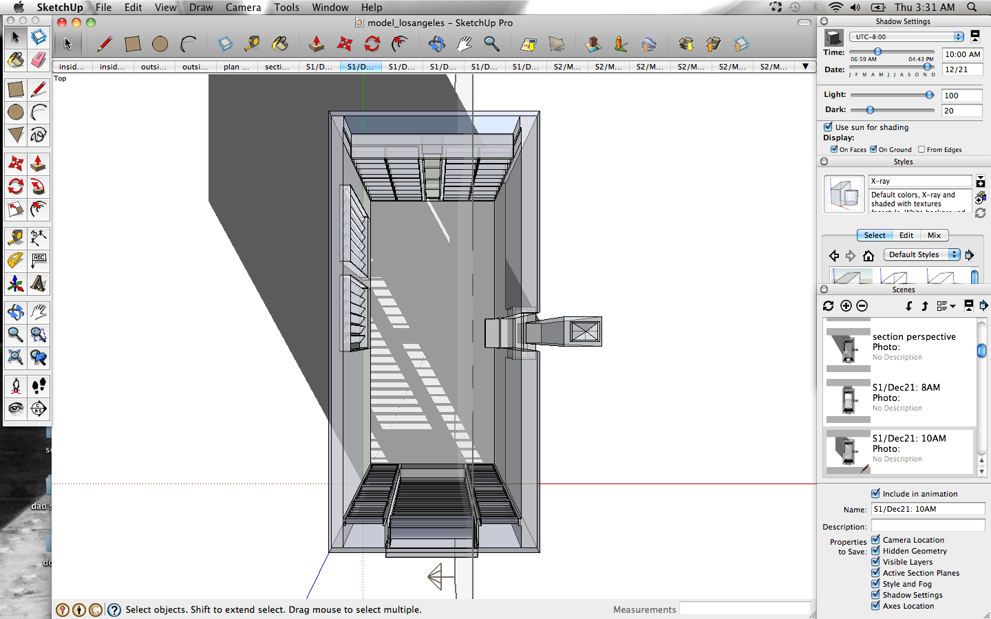Viewport: 991px width, 619px height.
Task: Select the Eraser tool in left palette
Action: coord(39,60)
